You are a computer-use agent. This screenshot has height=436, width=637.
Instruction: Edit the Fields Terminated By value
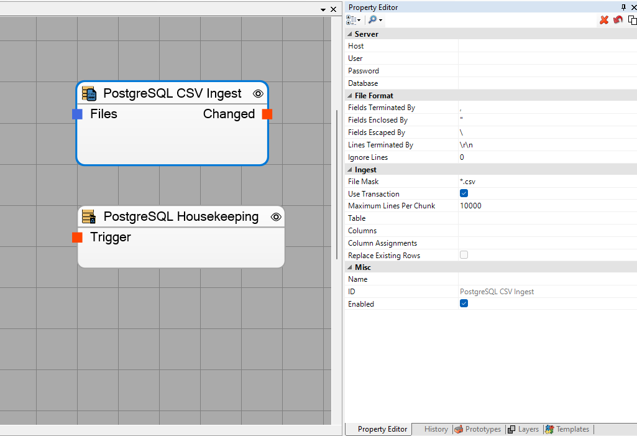(548, 108)
